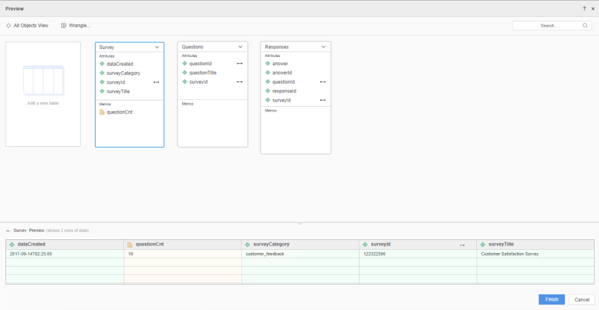The image size is (599, 310).
Task: Open the Responses table dropdown chevron
Action: click(x=324, y=47)
